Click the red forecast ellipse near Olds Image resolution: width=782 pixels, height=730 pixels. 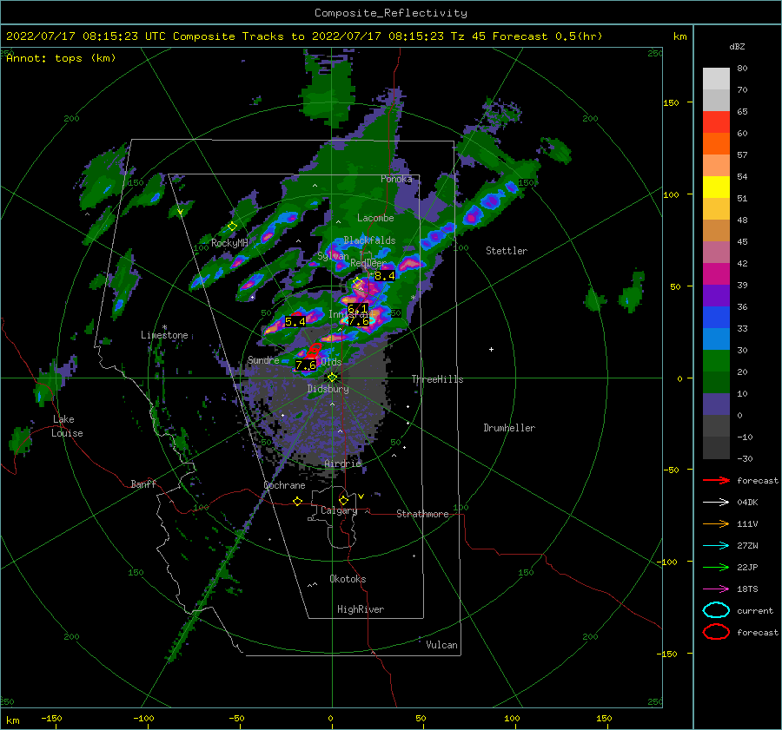point(313,351)
